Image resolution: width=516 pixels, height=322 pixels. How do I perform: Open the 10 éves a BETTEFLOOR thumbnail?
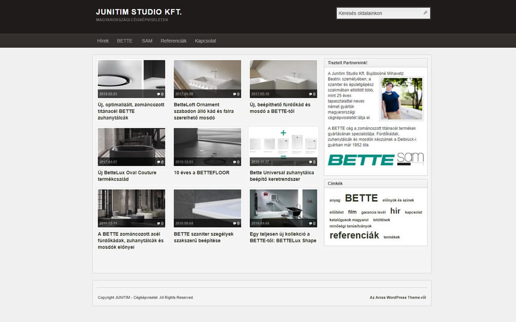coord(207,147)
